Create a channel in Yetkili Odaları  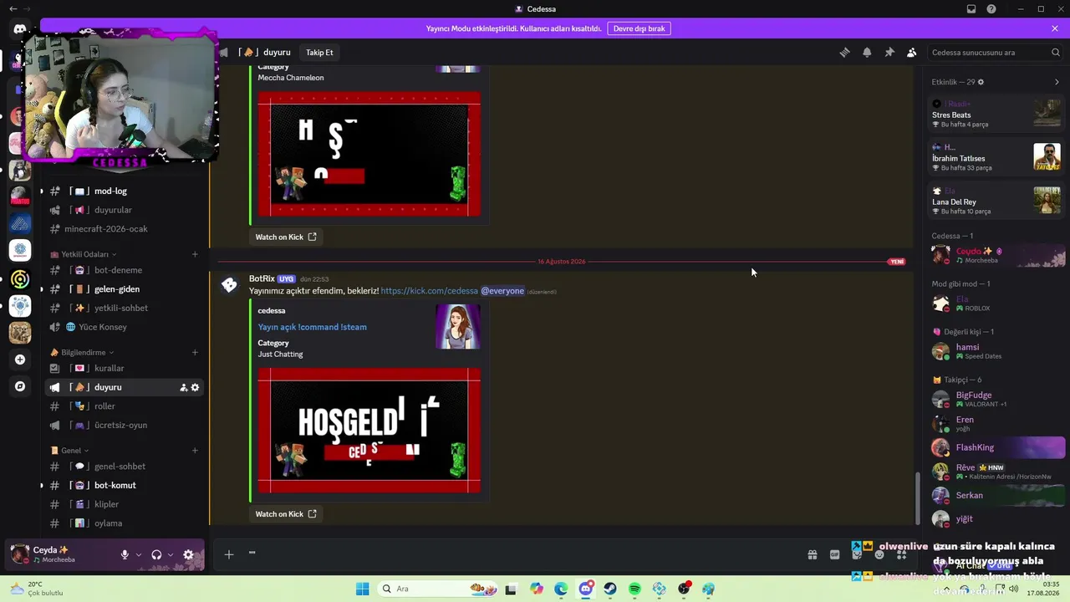(x=195, y=254)
